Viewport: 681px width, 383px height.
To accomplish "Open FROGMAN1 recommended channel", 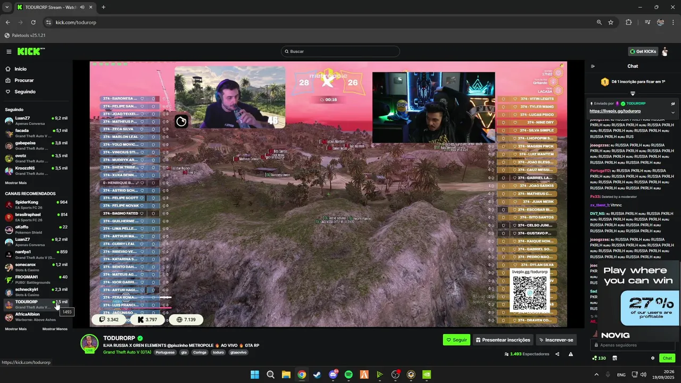I will pos(36,279).
